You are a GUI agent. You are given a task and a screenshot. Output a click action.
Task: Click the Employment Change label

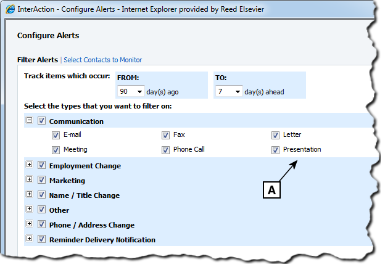coord(85,166)
